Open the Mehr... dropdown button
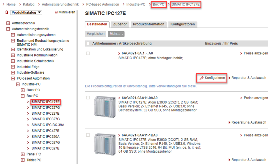270x164 pixels. point(116,34)
